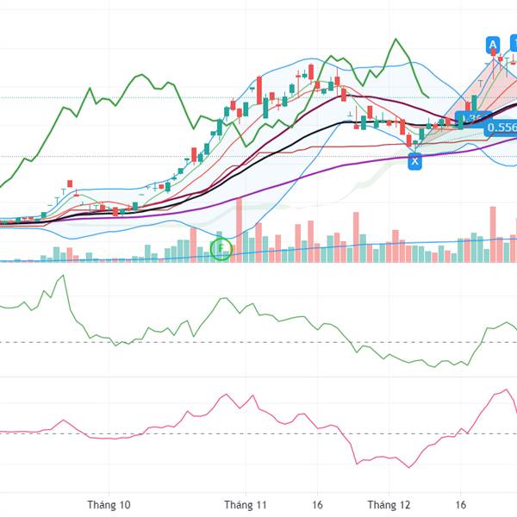The image size is (517, 517).
Task: Click the Tháng 10 time axis label
Action: (109, 505)
